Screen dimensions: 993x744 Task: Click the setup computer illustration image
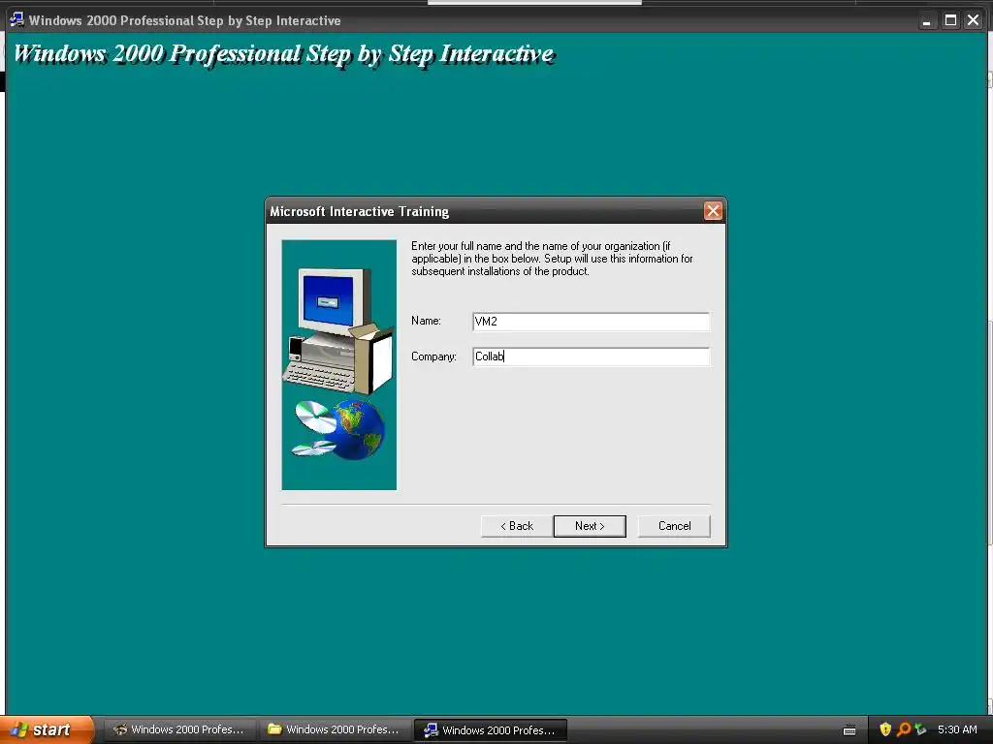[x=338, y=365]
